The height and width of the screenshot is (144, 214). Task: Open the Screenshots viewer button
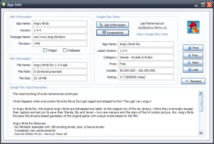coord(112,33)
